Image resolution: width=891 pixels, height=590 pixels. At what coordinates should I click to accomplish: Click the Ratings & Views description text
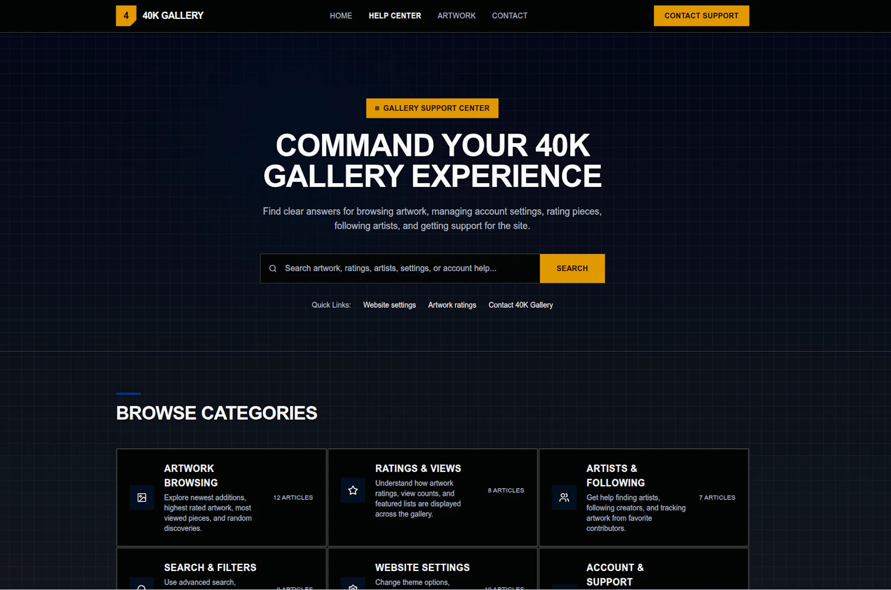tap(418, 499)
